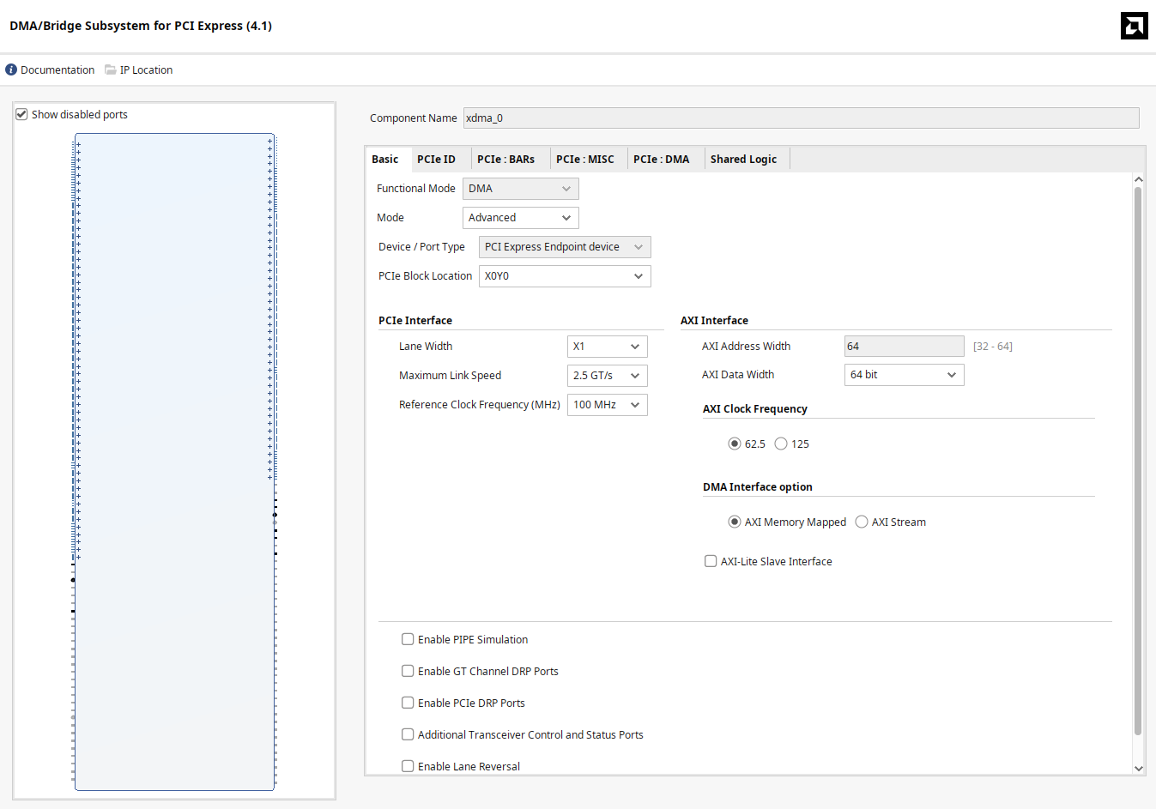This screenshot has width=1156, height=809.
Task: Click the "DMA Interface option" heading
Action: click(758, 487)
